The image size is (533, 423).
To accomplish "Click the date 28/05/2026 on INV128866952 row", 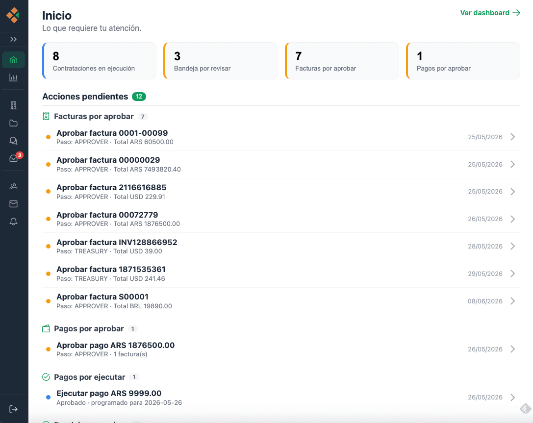I will 485,247.
